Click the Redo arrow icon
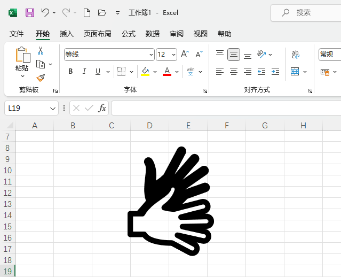Viewport: 341px width, 277px height. click(x=66, y=12)
